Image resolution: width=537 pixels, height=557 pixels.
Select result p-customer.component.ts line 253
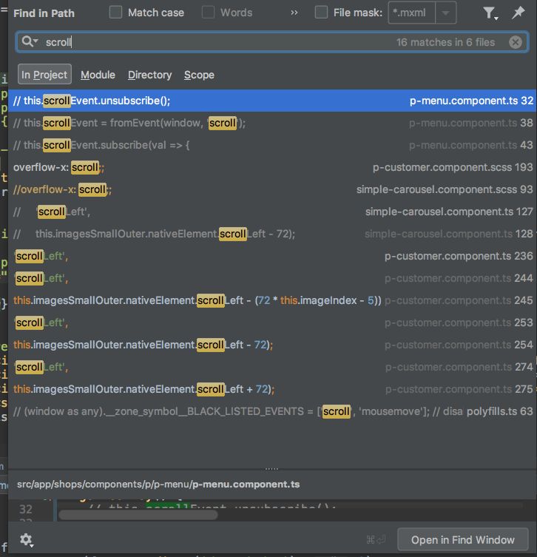click(272, 323)
